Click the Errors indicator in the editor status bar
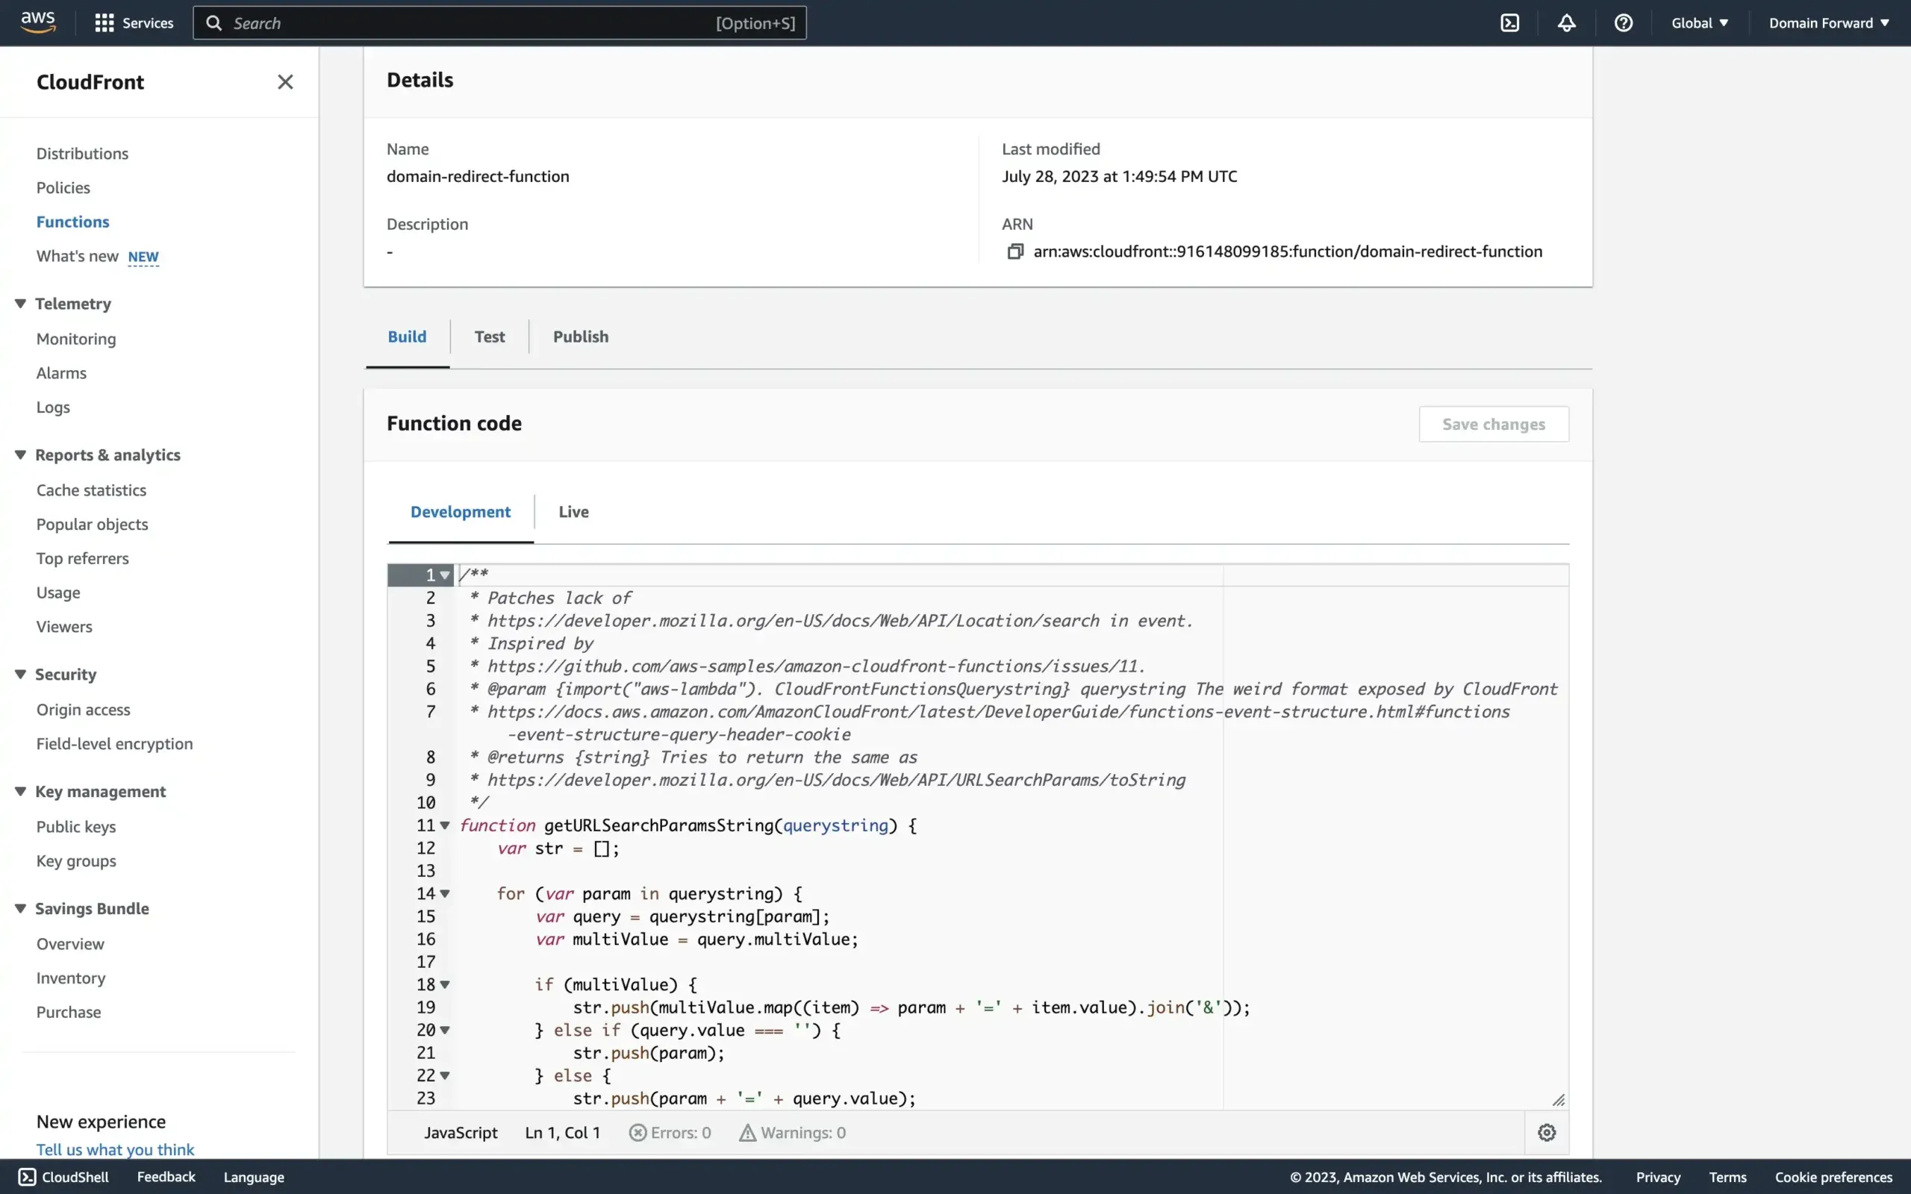Image resolution: width=1911 pixels, height=1194 pixels. pyautogui.click(x=670, y=1131)
